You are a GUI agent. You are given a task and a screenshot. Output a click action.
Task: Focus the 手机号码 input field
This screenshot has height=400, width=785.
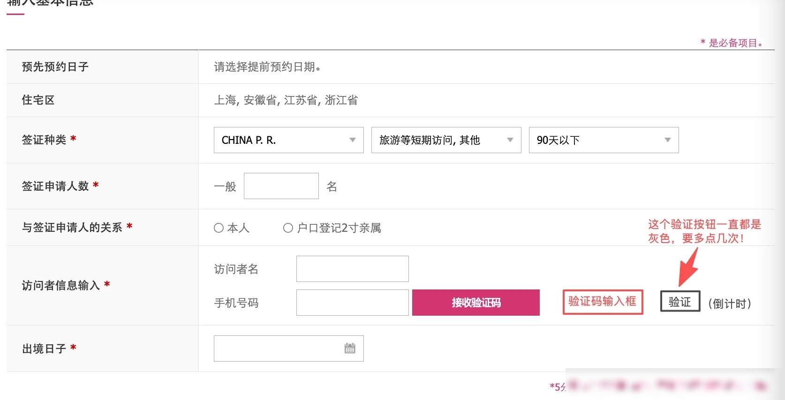click(353, 303)
